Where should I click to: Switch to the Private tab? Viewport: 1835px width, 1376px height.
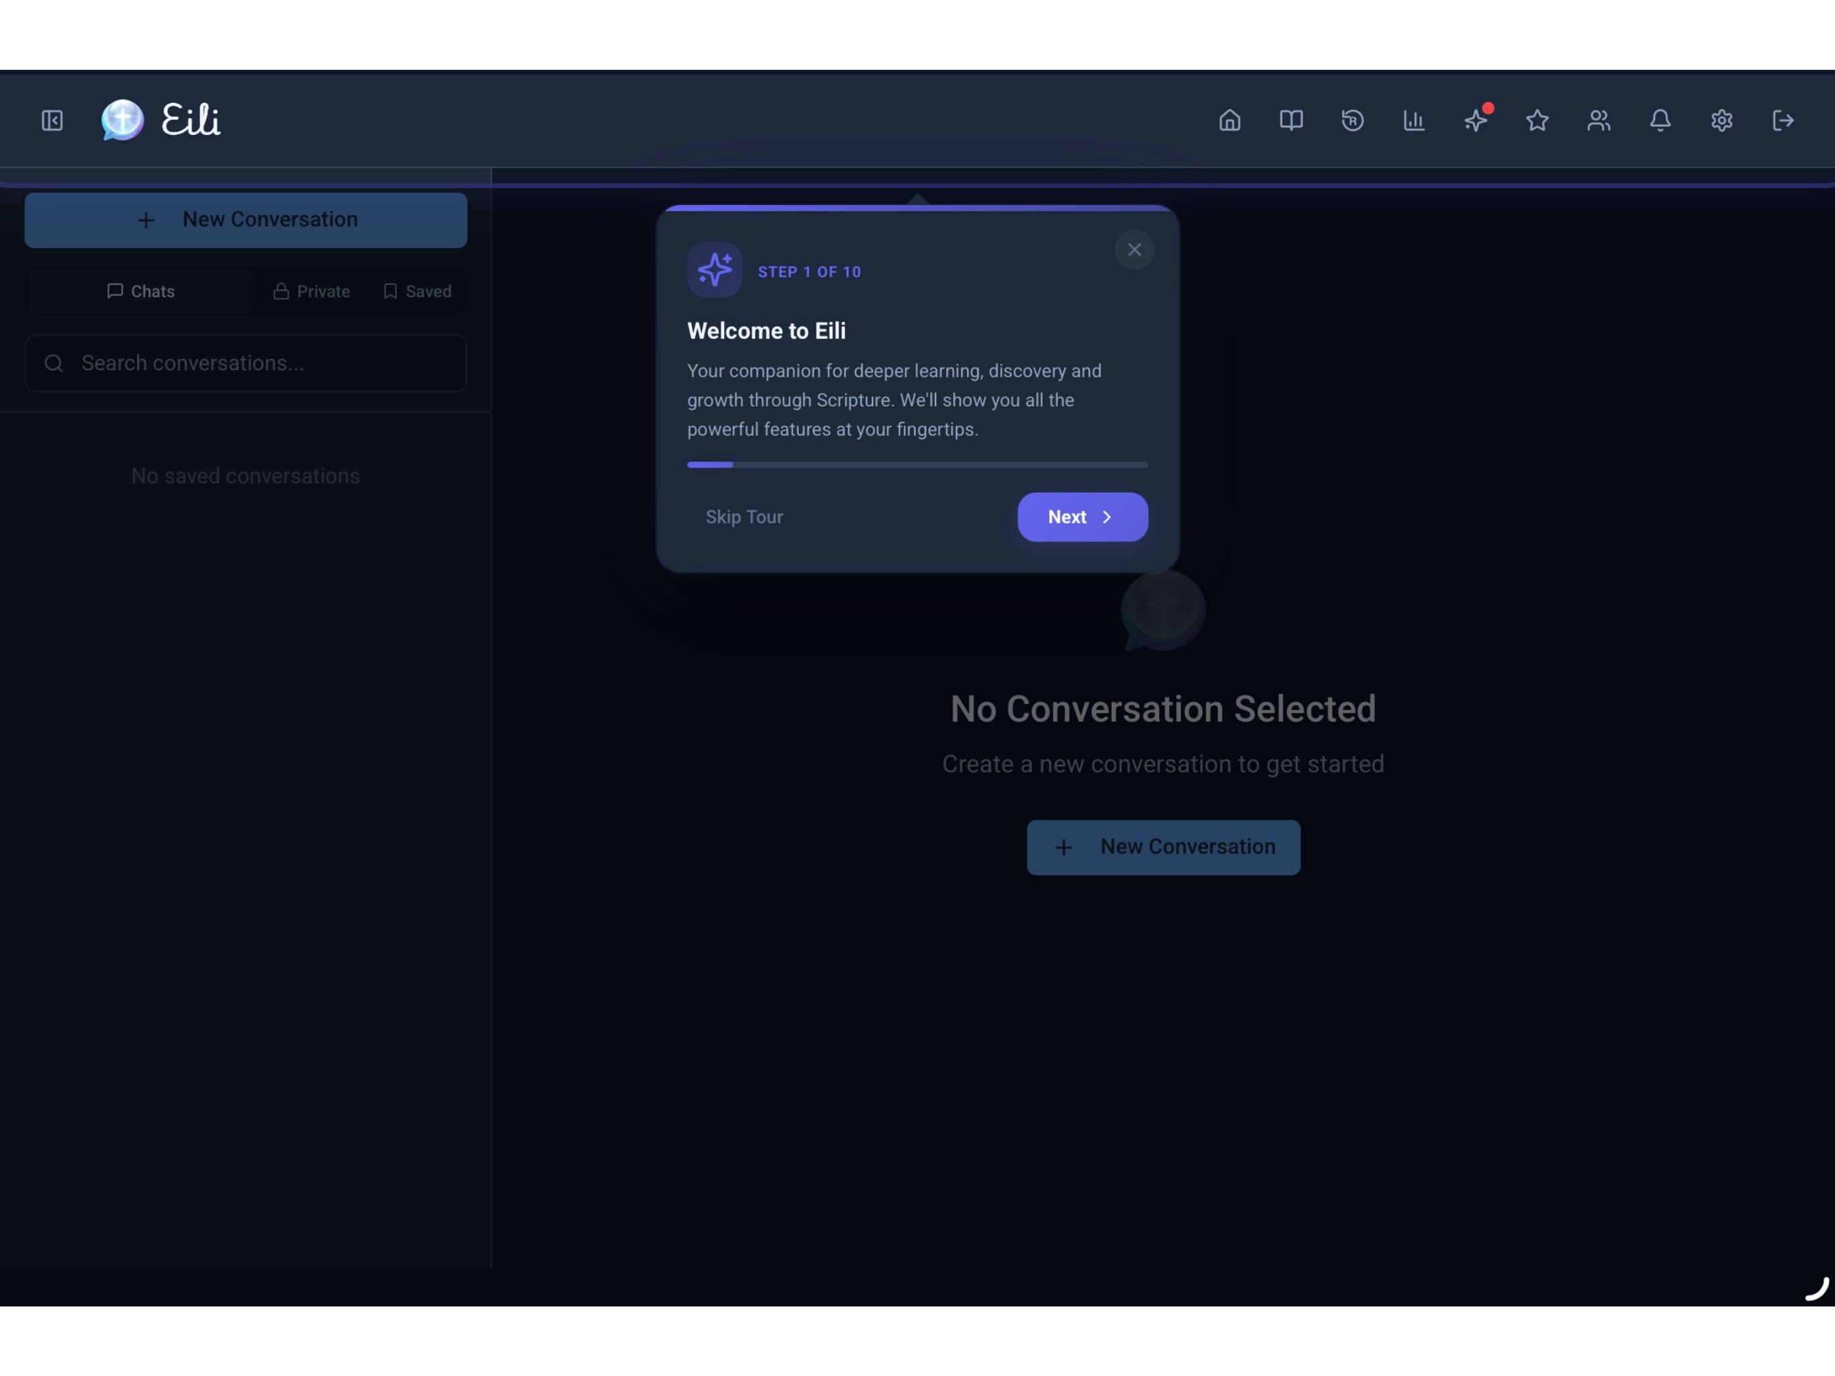[x=312, y=292]
